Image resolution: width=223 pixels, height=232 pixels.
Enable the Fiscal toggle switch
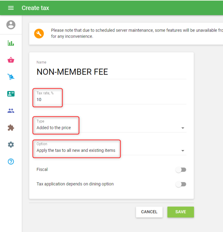pyautogui.click(x=181, y=170)
